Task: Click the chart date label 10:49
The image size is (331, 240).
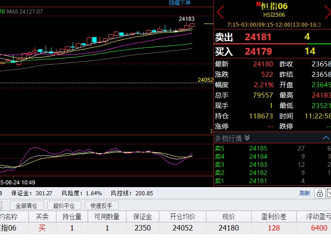Action: (x=17, y=182)
